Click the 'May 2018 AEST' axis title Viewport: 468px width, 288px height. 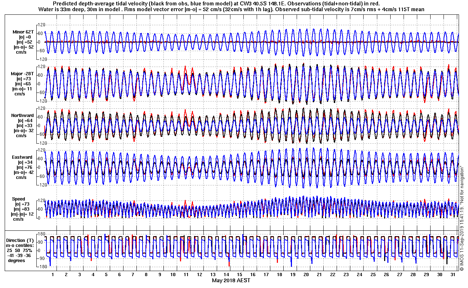click(231, 280)
